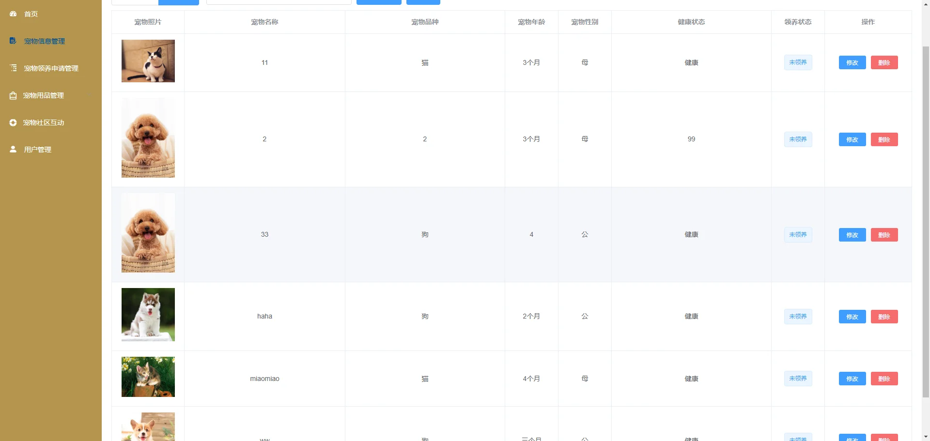The image size is (930, 441).
Task: Select the 宠物用品管理 menu label
Action: 44,95
